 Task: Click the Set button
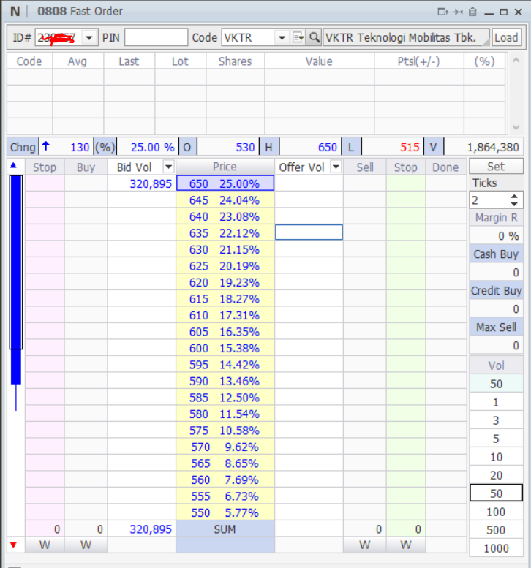[x=496, y=166]
